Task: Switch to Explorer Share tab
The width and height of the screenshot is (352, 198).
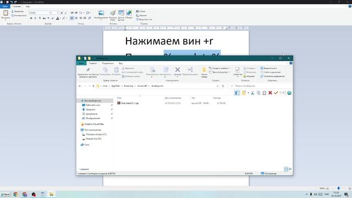Action: pyautogui.click(x=108, y=63)
